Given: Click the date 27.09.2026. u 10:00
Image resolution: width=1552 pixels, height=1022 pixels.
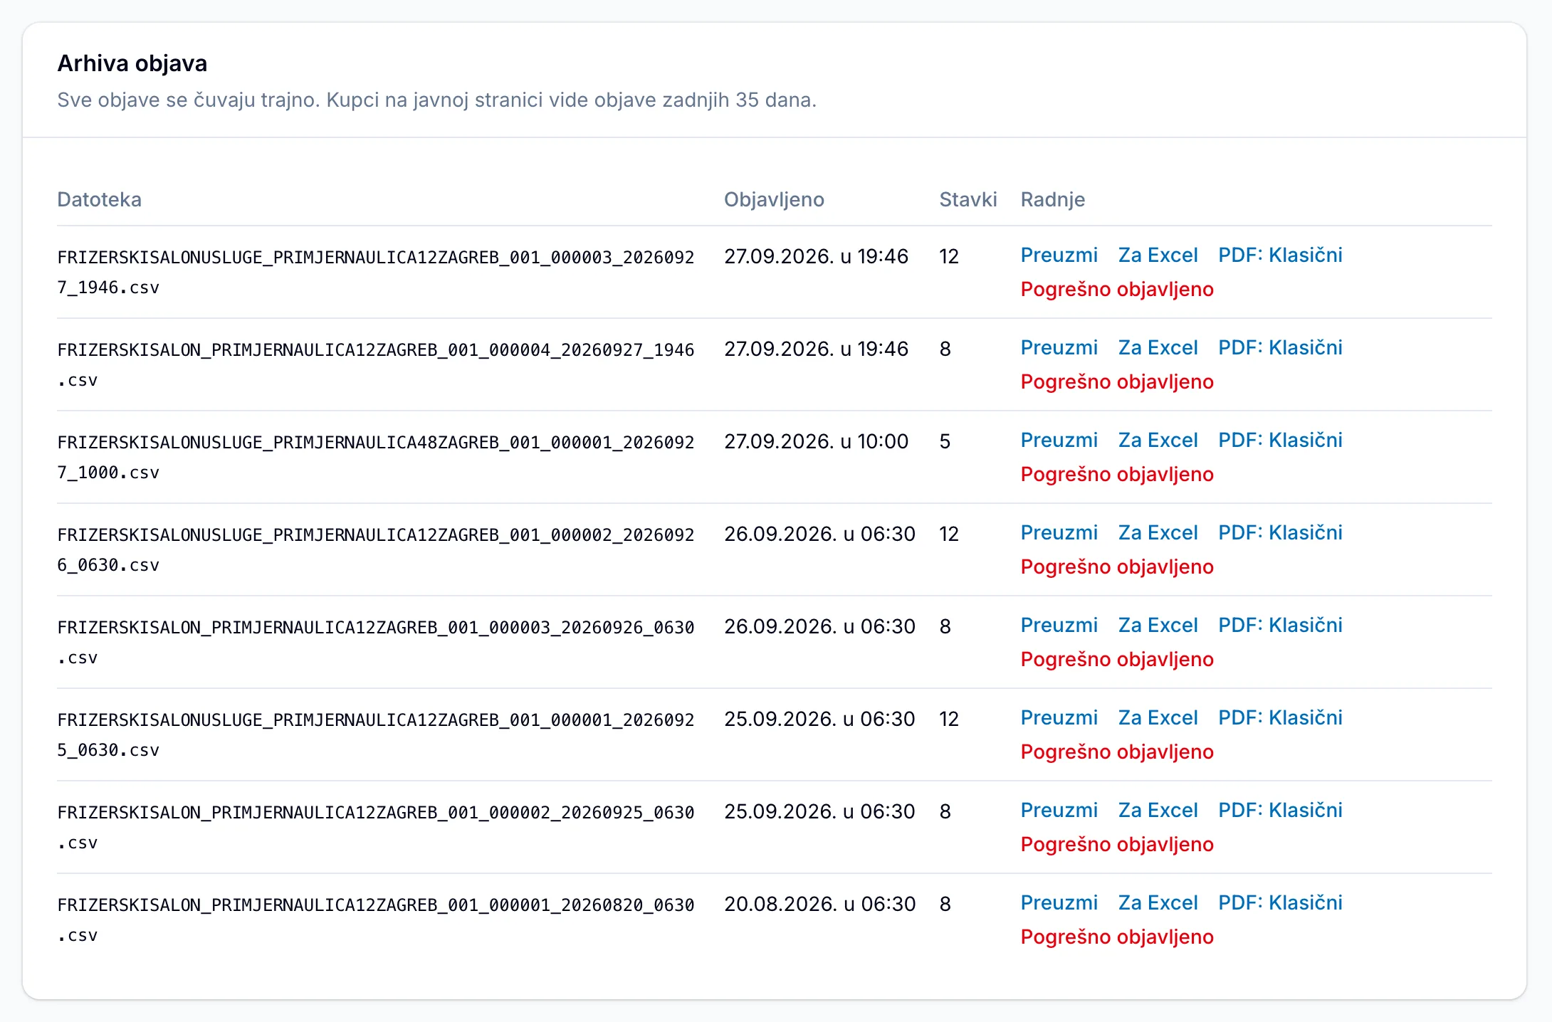Looking at the screenshot, I should tap(816, 441).
